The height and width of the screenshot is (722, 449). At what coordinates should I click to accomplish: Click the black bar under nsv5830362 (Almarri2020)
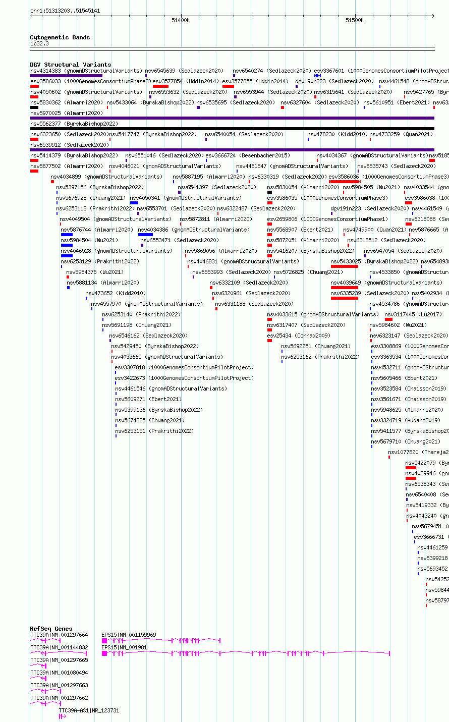pyautogui.click(x=34, y=107)
